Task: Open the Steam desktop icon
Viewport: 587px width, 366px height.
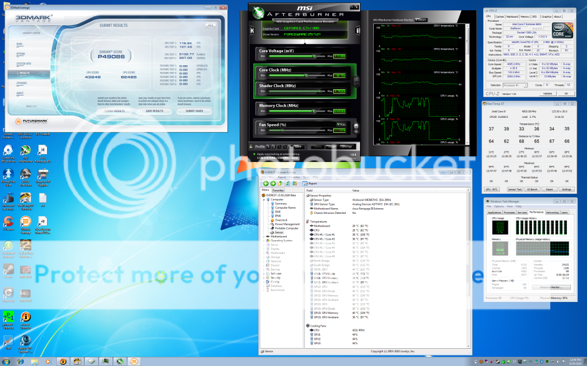Action: click(x=8, y=270)
